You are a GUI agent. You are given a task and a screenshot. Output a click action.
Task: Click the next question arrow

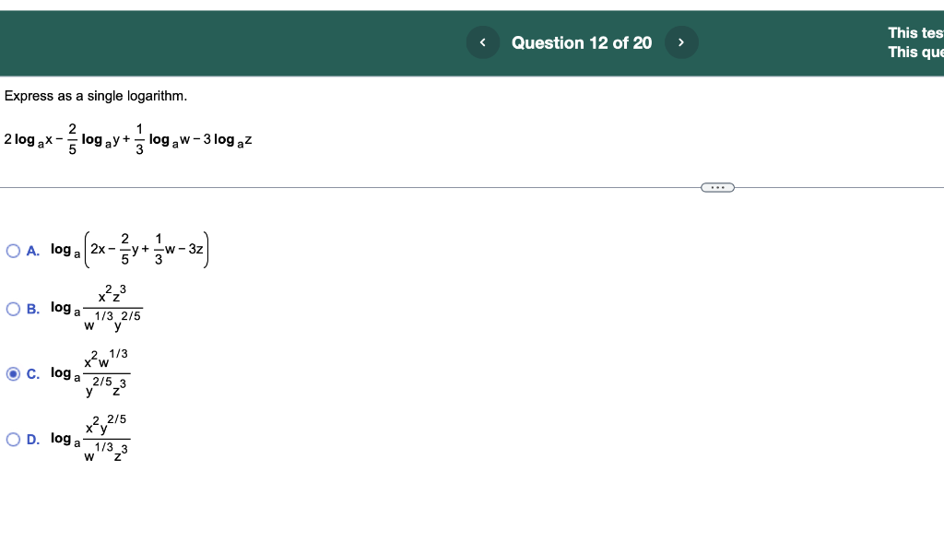tap(681, 41)
